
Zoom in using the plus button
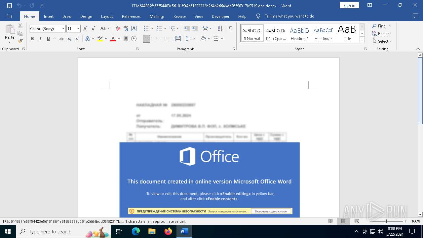tap(406, 221)
